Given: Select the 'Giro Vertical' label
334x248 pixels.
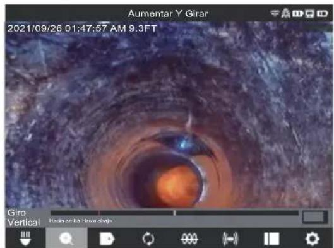Looking at the screenshot, I should [23, 218].
